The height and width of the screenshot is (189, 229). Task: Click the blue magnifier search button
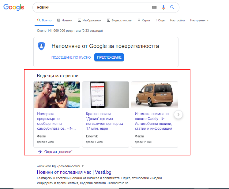pos(172,7)
